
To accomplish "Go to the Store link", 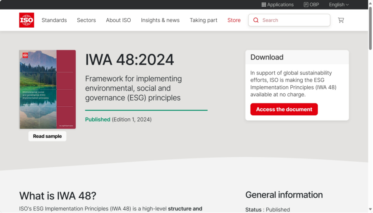I will click(x=234, y=20).
